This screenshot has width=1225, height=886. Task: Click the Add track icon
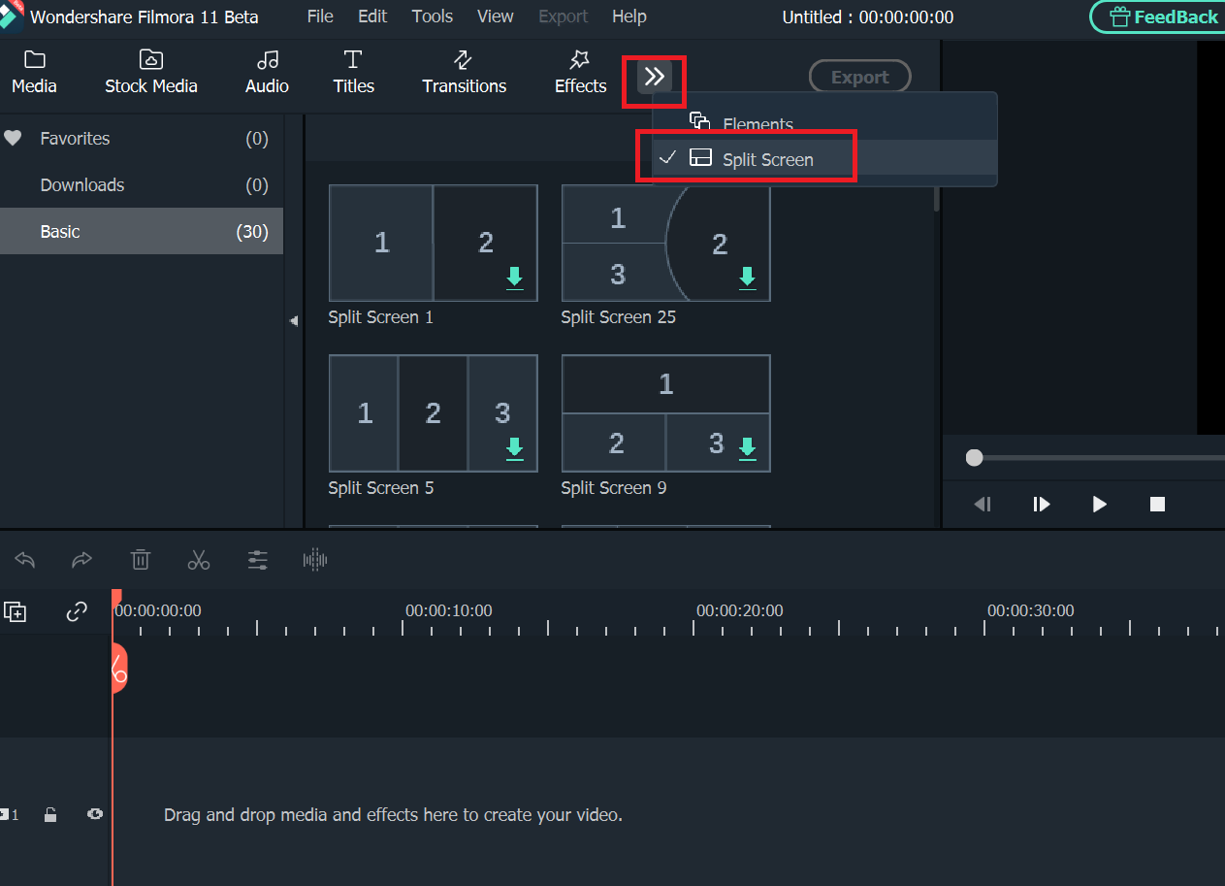[15, 611]
